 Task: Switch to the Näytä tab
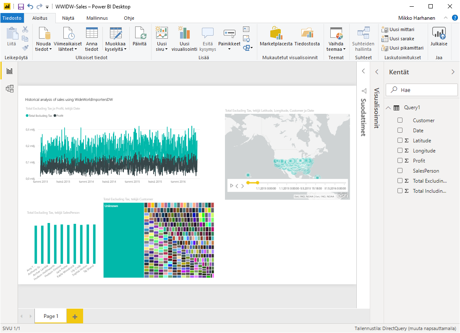click(68, 18)
